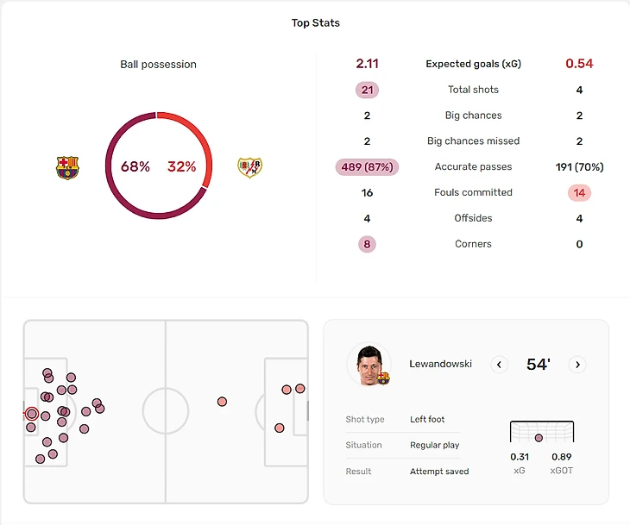The image size is (630, 525).
Task: Select the lowest Barcelona shot marker on the pitch
Action: point(40,459)
